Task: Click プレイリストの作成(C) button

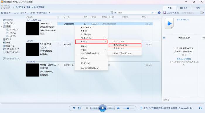Action: point(38,13)
